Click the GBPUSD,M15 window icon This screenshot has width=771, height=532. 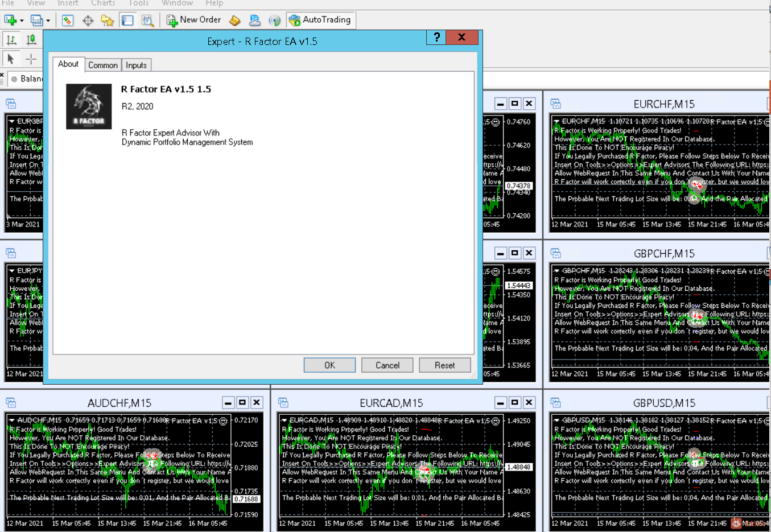(x=556, y=403)
